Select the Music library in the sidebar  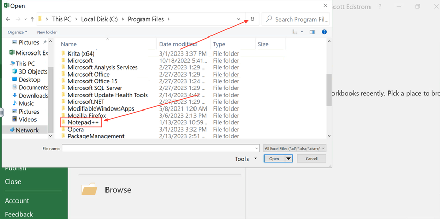click(26, 103)
